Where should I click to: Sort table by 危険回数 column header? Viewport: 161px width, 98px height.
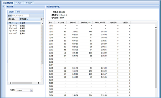click(x=113, y=22)
